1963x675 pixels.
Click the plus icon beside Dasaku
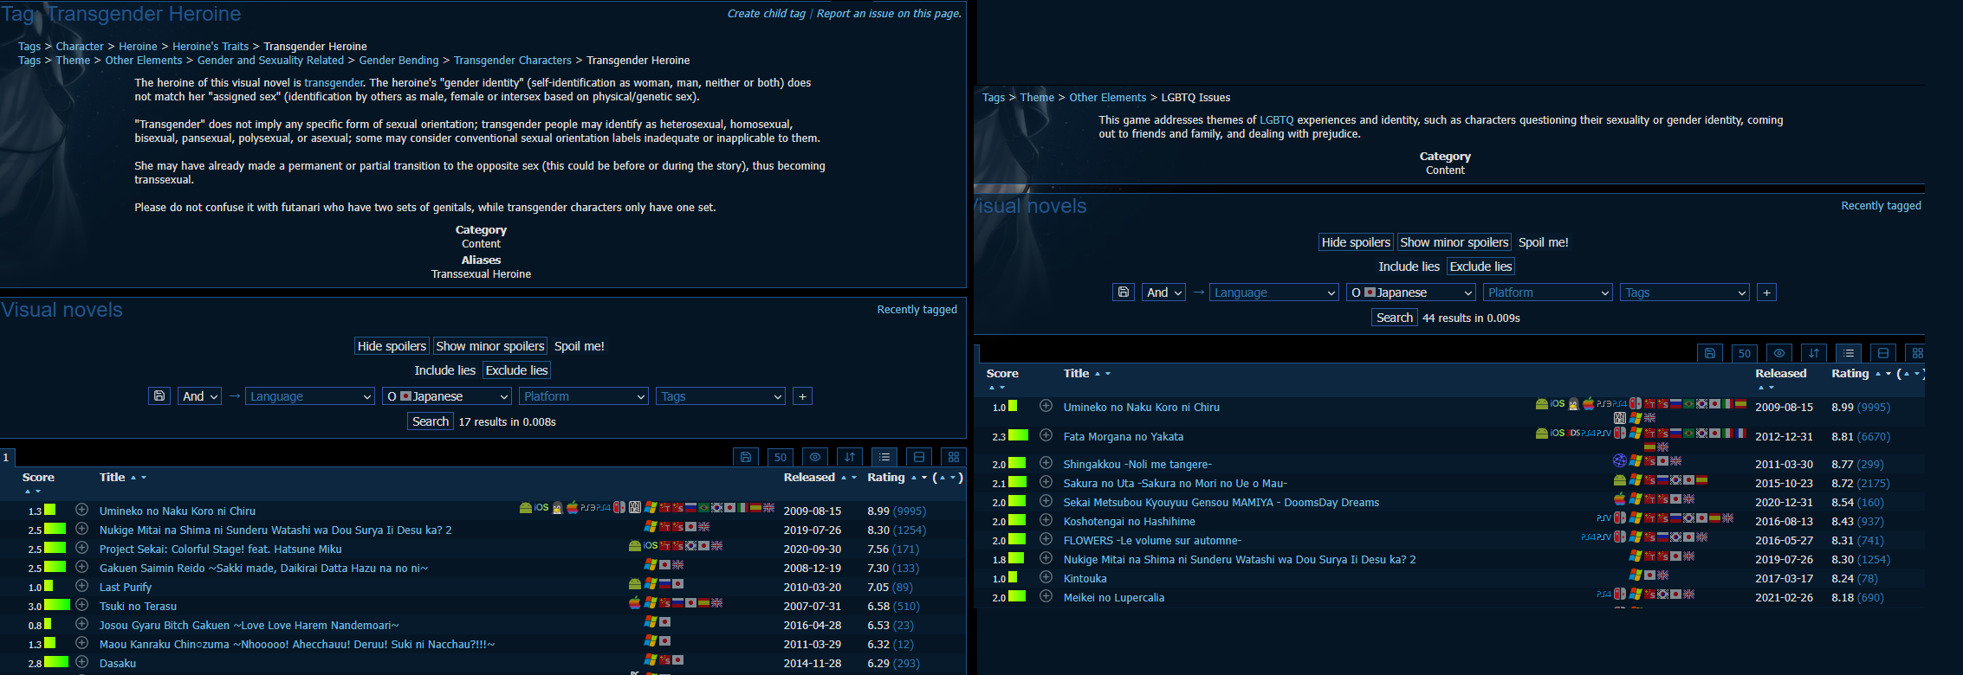82,662
